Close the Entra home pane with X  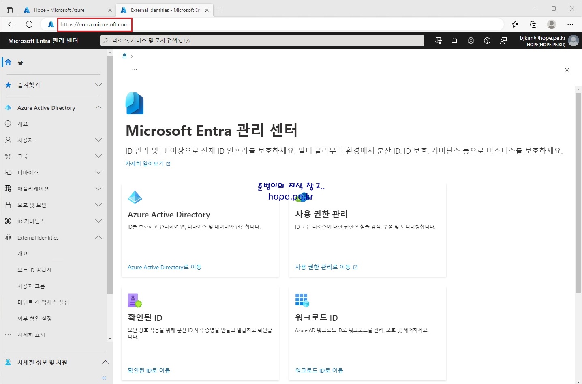click(567, 70)
